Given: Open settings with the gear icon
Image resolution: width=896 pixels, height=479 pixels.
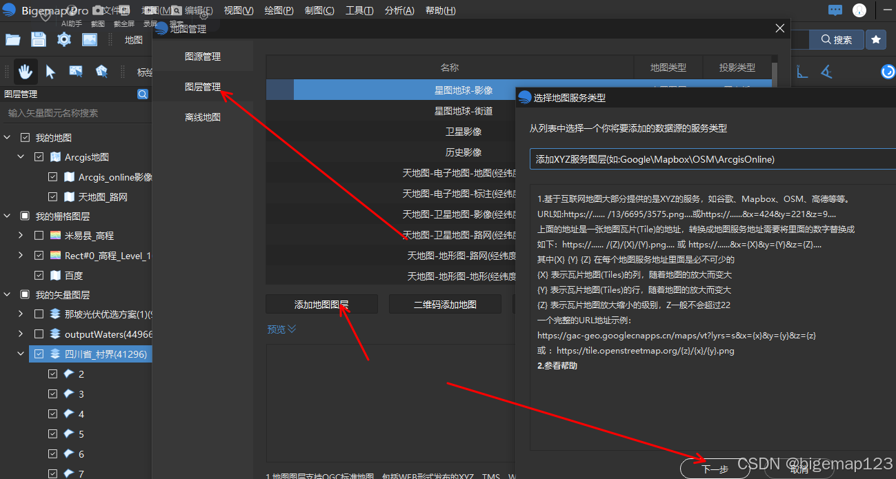Looking at the screenshot, I should pyautogui.click(x=64, y=39).
